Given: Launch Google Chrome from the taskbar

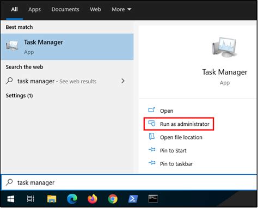Looking at the screenshot, I should tap(113, 199).
